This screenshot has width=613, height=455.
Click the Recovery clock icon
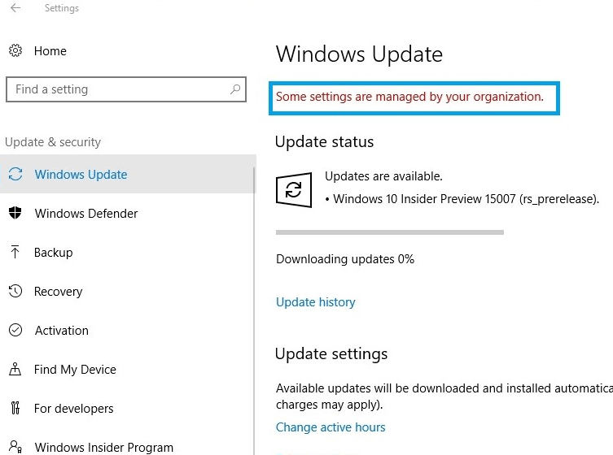coord(15,292)
